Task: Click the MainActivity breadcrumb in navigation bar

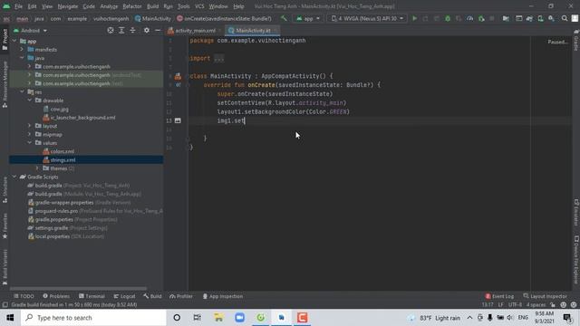Action: click(153, 18)
